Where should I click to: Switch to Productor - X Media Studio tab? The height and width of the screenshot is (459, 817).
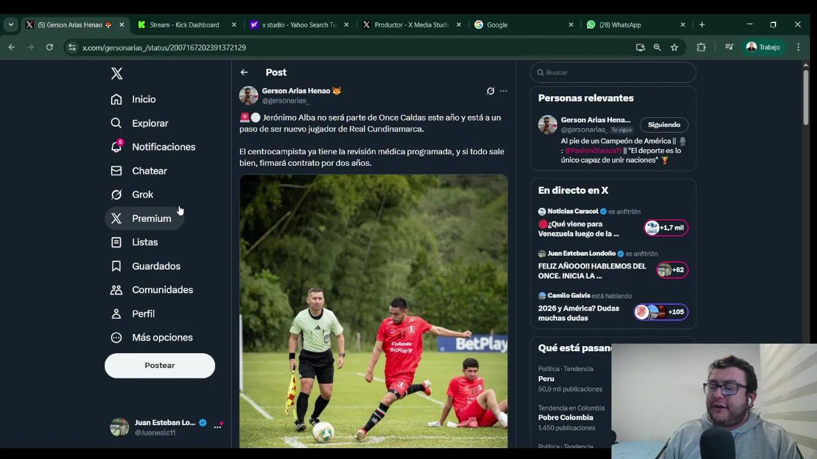pyautogui.click(x=412, y=25)
